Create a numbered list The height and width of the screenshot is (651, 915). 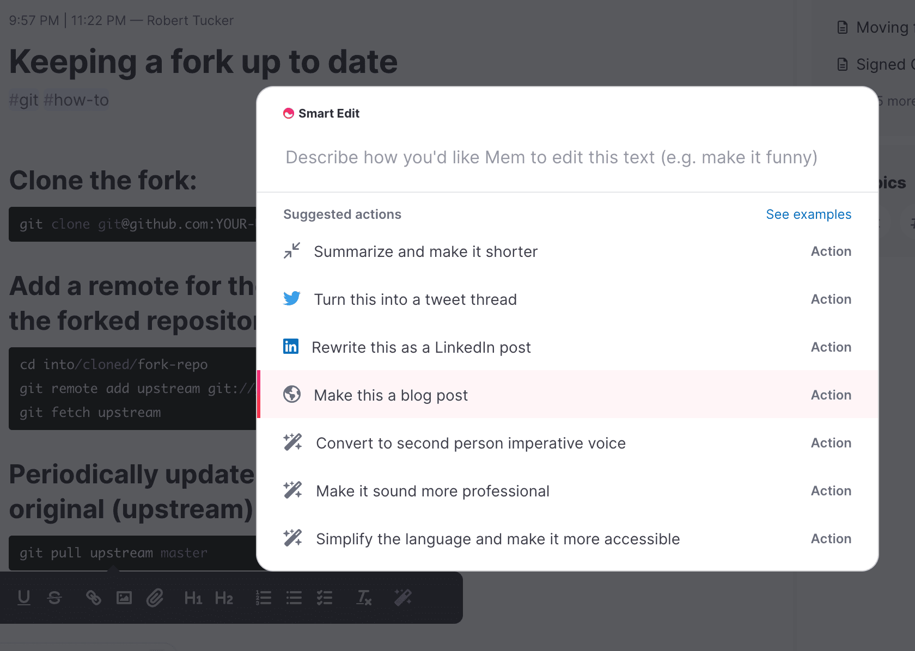click(264, 598)
